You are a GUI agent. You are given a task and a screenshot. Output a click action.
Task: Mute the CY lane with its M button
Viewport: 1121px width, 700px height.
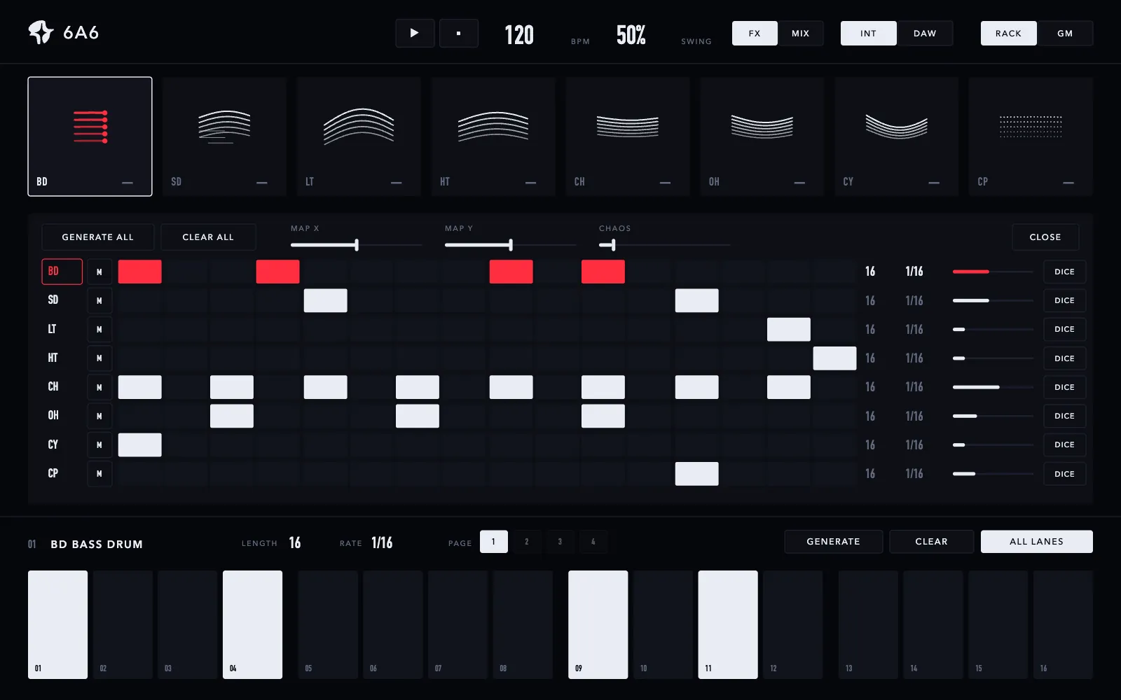tap(99, 444)
